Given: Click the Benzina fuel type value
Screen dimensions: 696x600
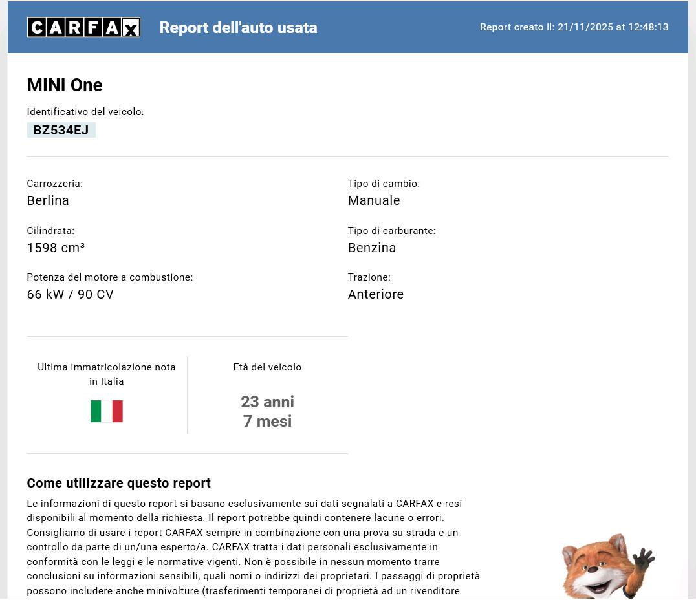Looking at the screenshot, I should [x=372, y=248].
